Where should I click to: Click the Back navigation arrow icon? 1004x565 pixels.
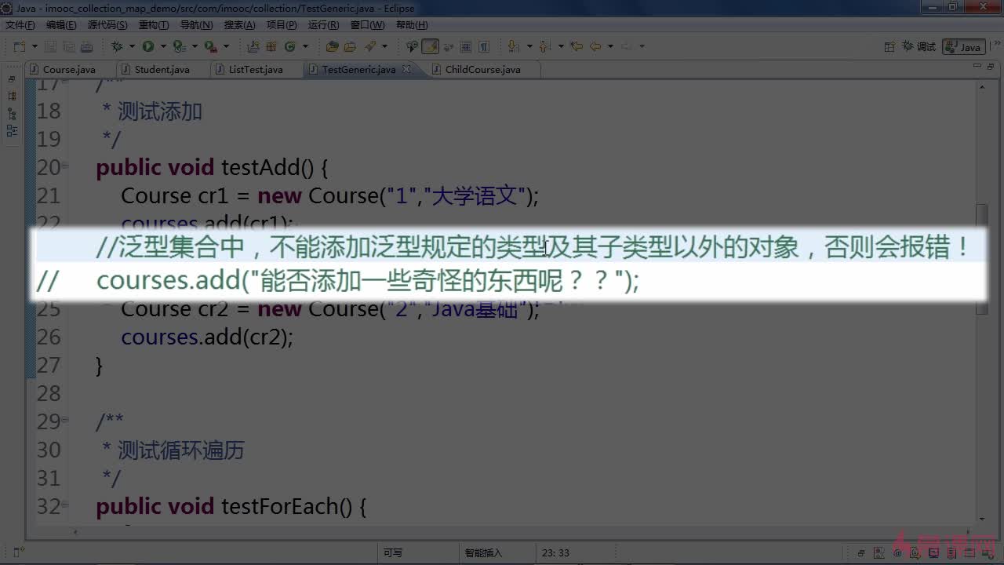pyautogui.click(x=595, y=46)
